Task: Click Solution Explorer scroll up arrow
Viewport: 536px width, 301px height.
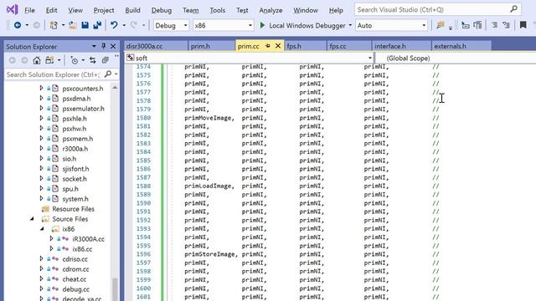Action: pos(115,87)
